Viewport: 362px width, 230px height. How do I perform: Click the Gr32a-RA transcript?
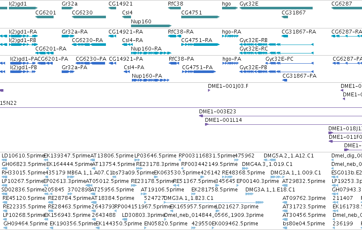(x=68, y=36)
